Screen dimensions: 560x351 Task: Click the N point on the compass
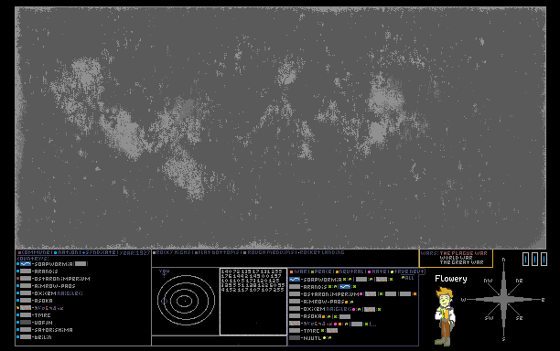point(503,260)
